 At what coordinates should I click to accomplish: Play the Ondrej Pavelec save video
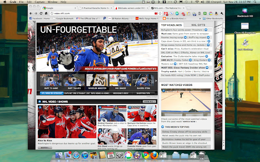(112, 113)
